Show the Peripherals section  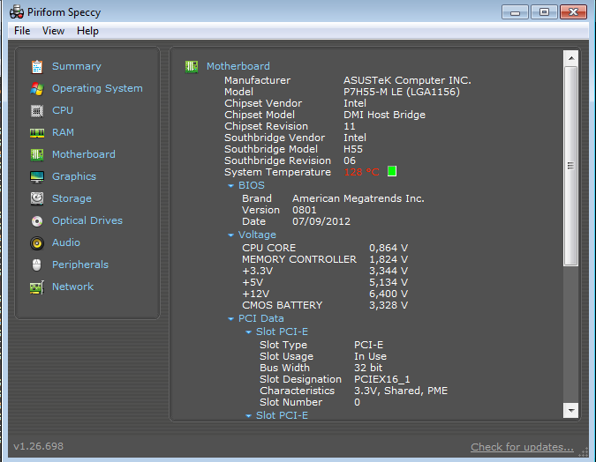click(x=79, y=265)
